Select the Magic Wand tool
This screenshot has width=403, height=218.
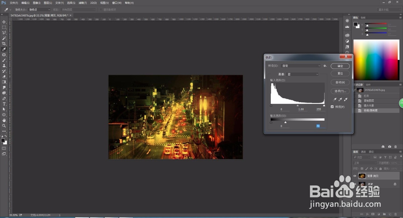click(4, 38)
